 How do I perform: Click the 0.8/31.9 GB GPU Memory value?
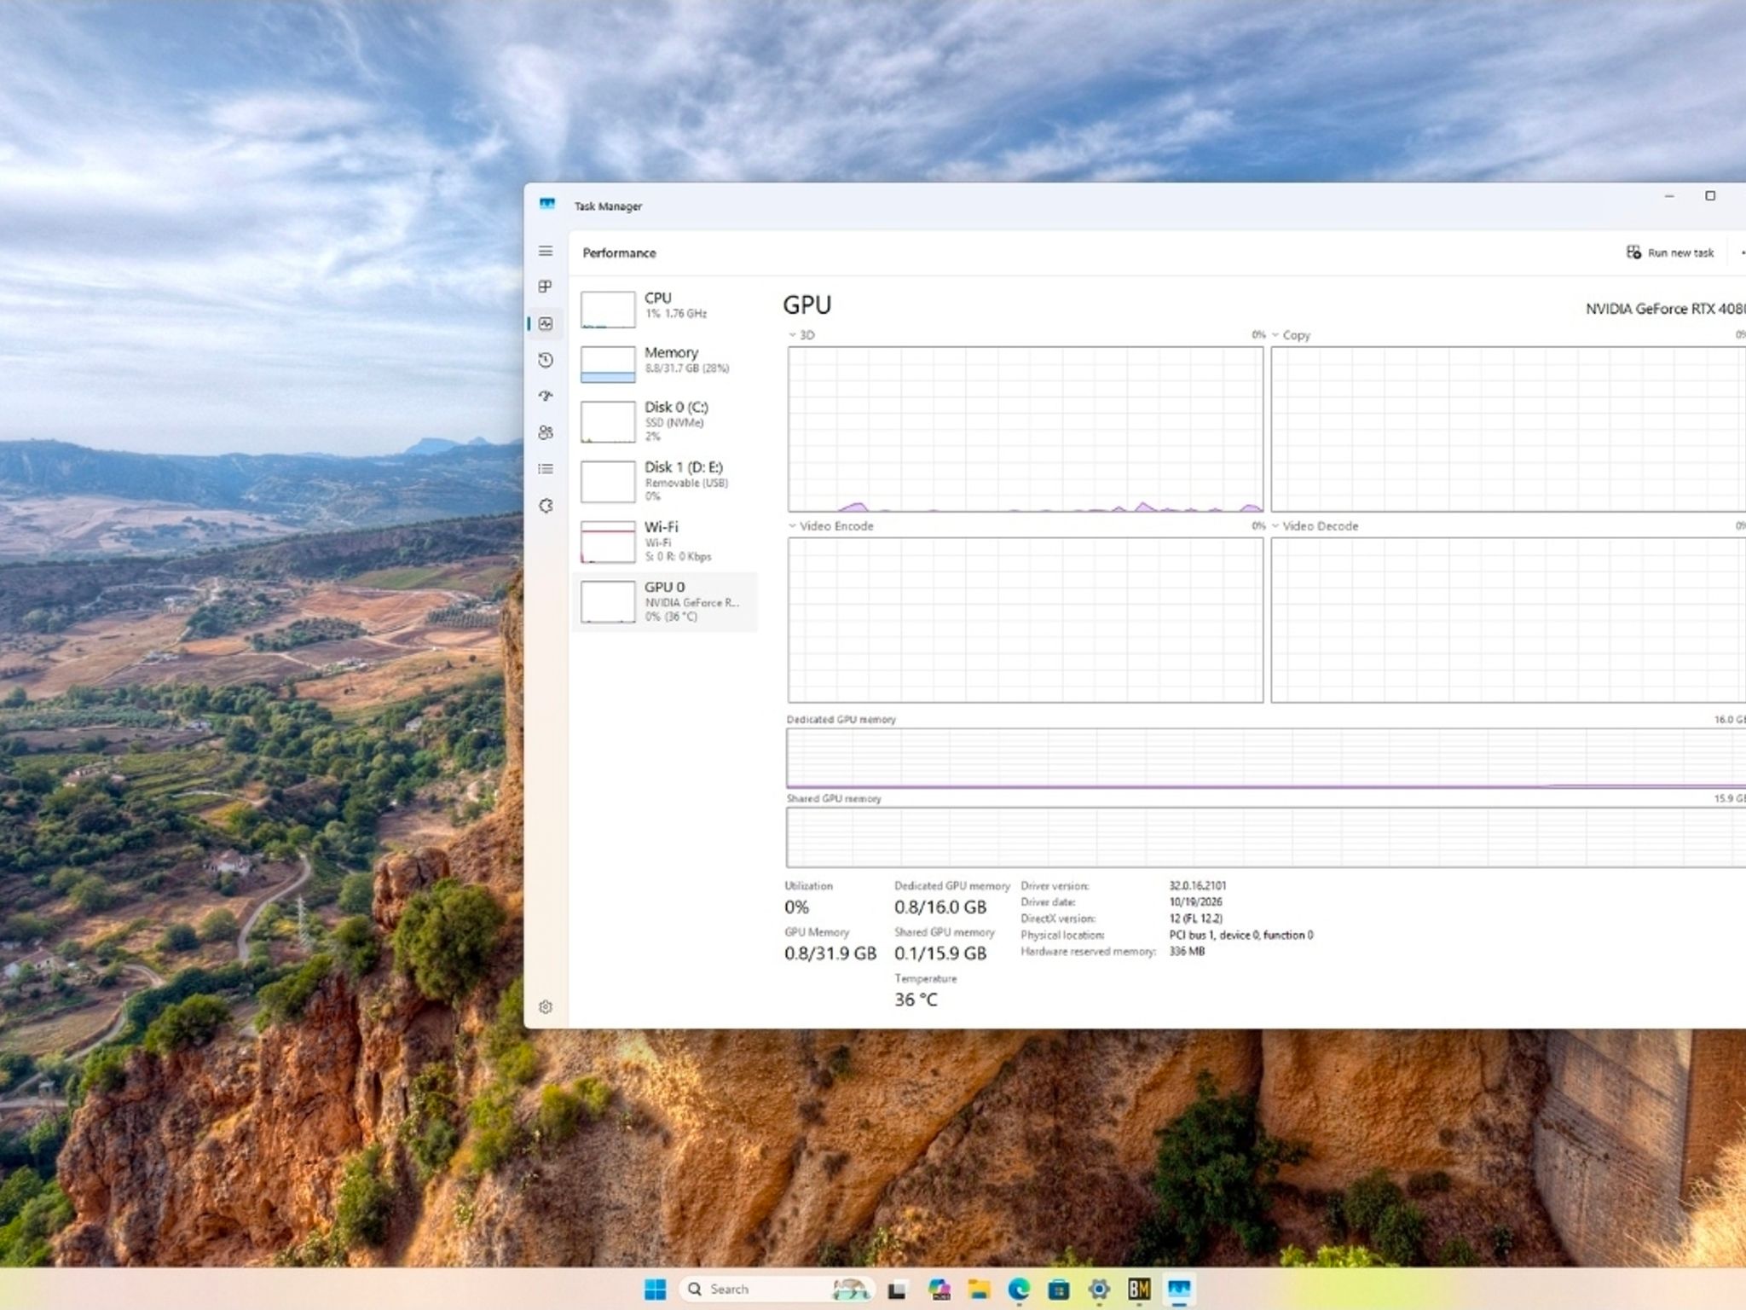coord(830,954)
